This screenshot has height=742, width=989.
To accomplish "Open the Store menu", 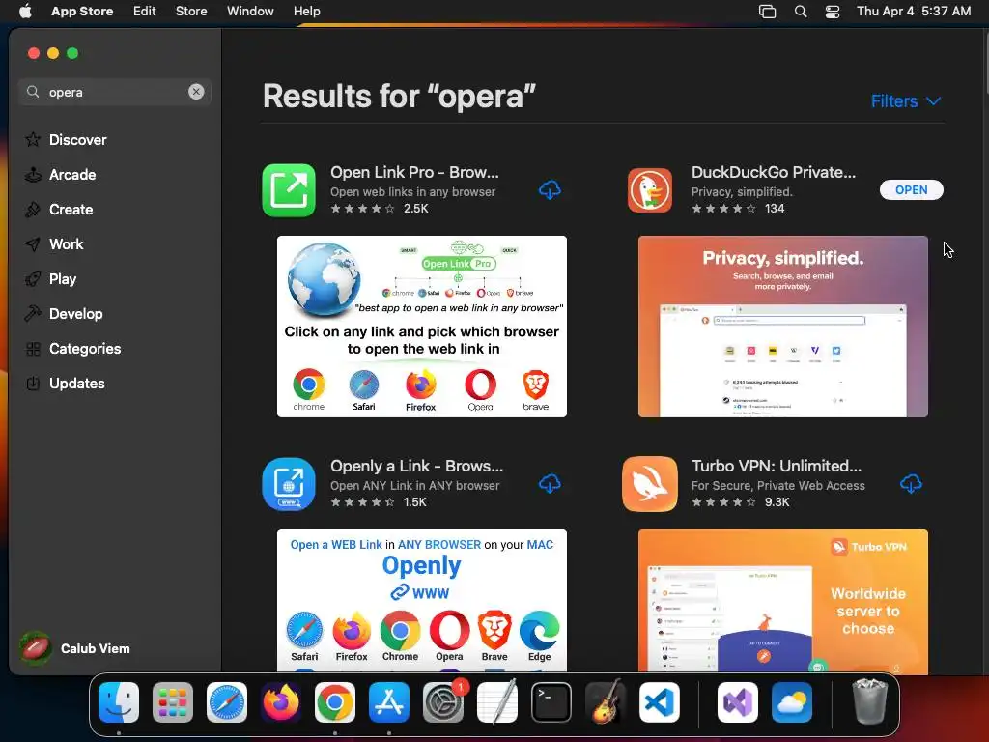I will 191,11.
